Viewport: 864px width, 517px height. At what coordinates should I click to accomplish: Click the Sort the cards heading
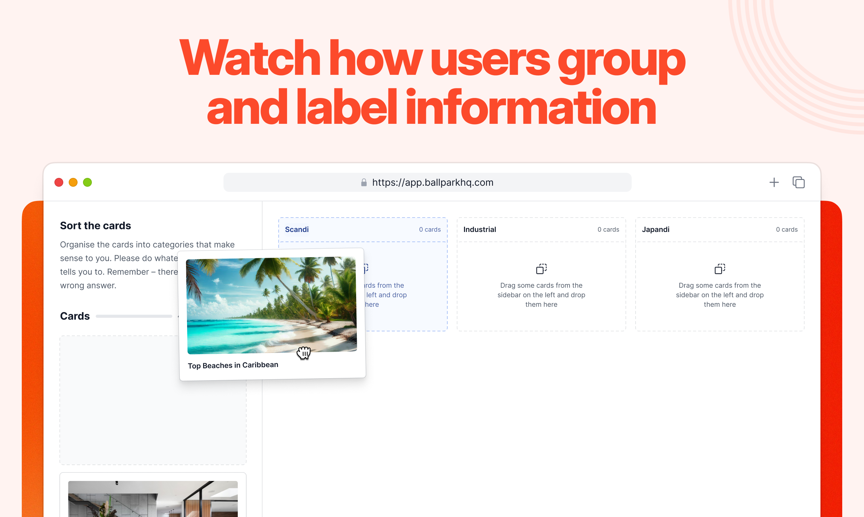click(x=95, y=226)
